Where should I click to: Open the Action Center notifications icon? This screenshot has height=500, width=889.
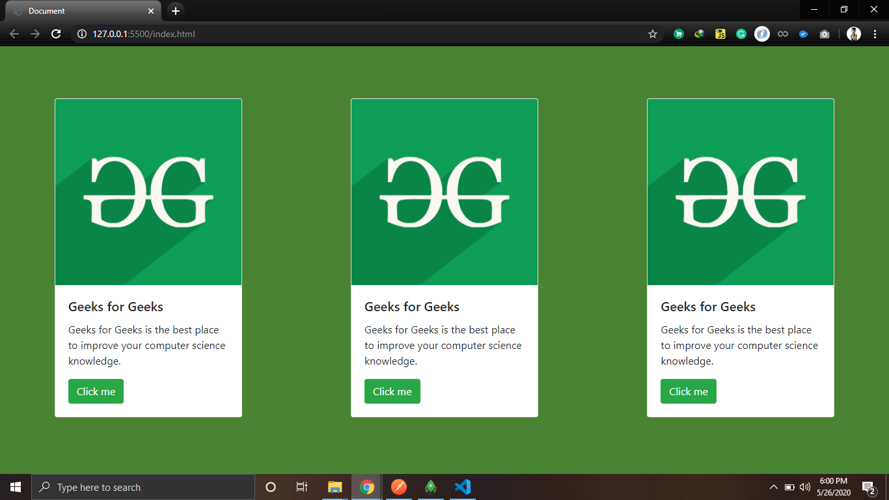click(869, 487)
